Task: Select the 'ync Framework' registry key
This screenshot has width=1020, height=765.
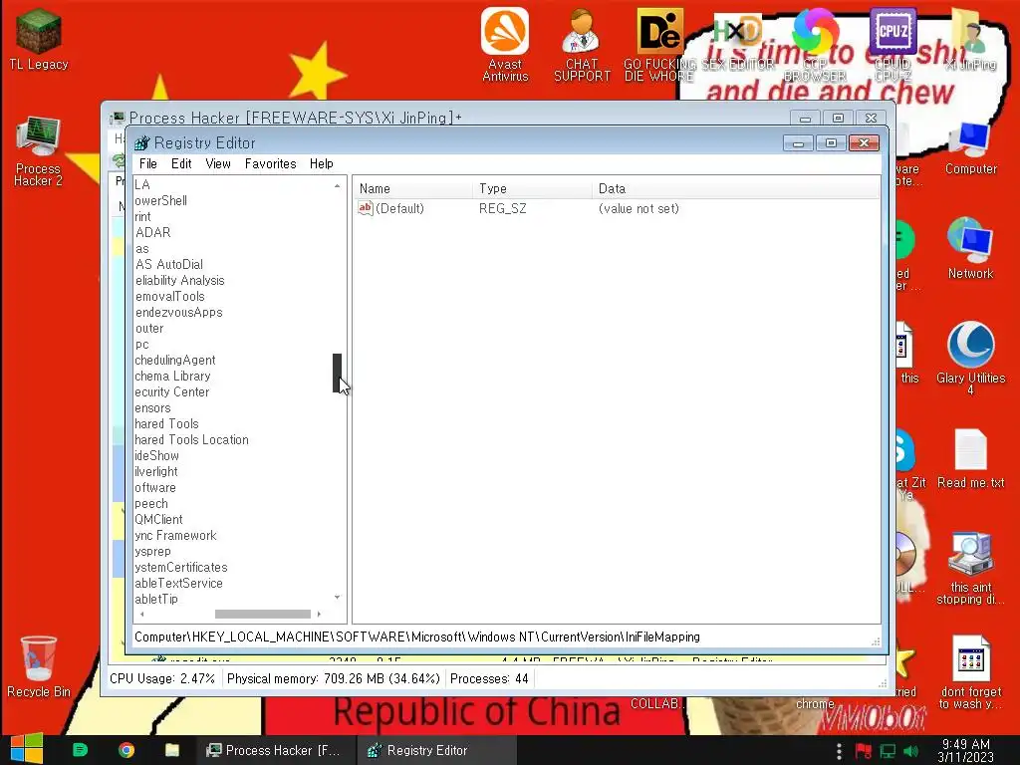Action: [x=175, y=535]
